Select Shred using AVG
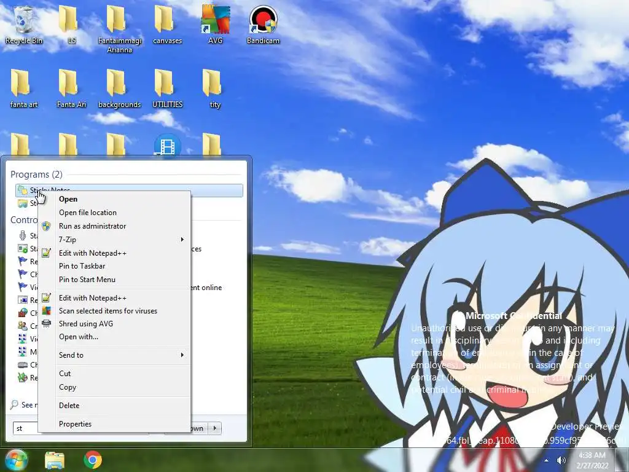 [x=114, y=324]
